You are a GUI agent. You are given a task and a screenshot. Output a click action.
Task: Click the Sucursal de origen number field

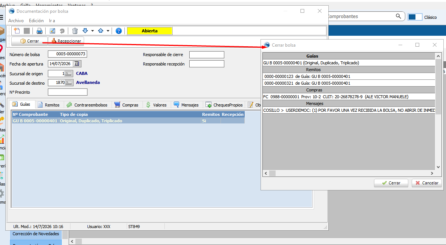pos(57,73)
